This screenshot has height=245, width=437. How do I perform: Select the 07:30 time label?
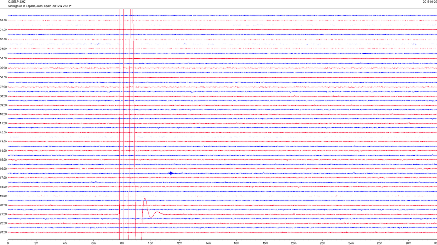click(3, 87)
